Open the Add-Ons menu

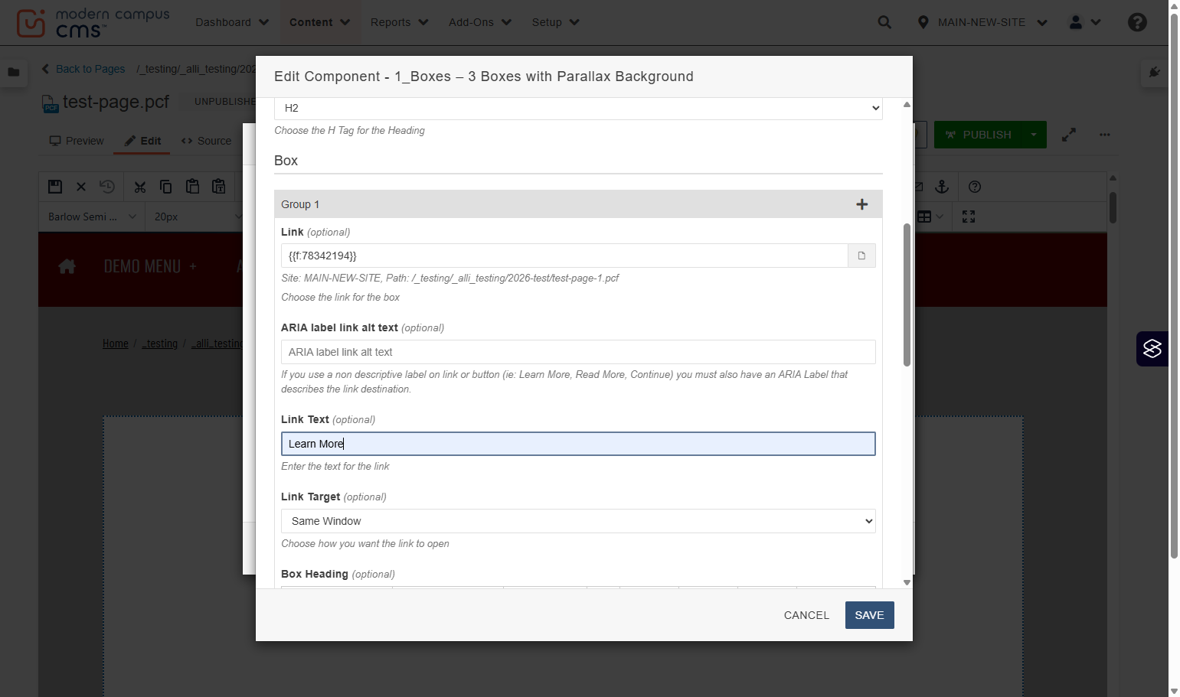coord(480,22)
